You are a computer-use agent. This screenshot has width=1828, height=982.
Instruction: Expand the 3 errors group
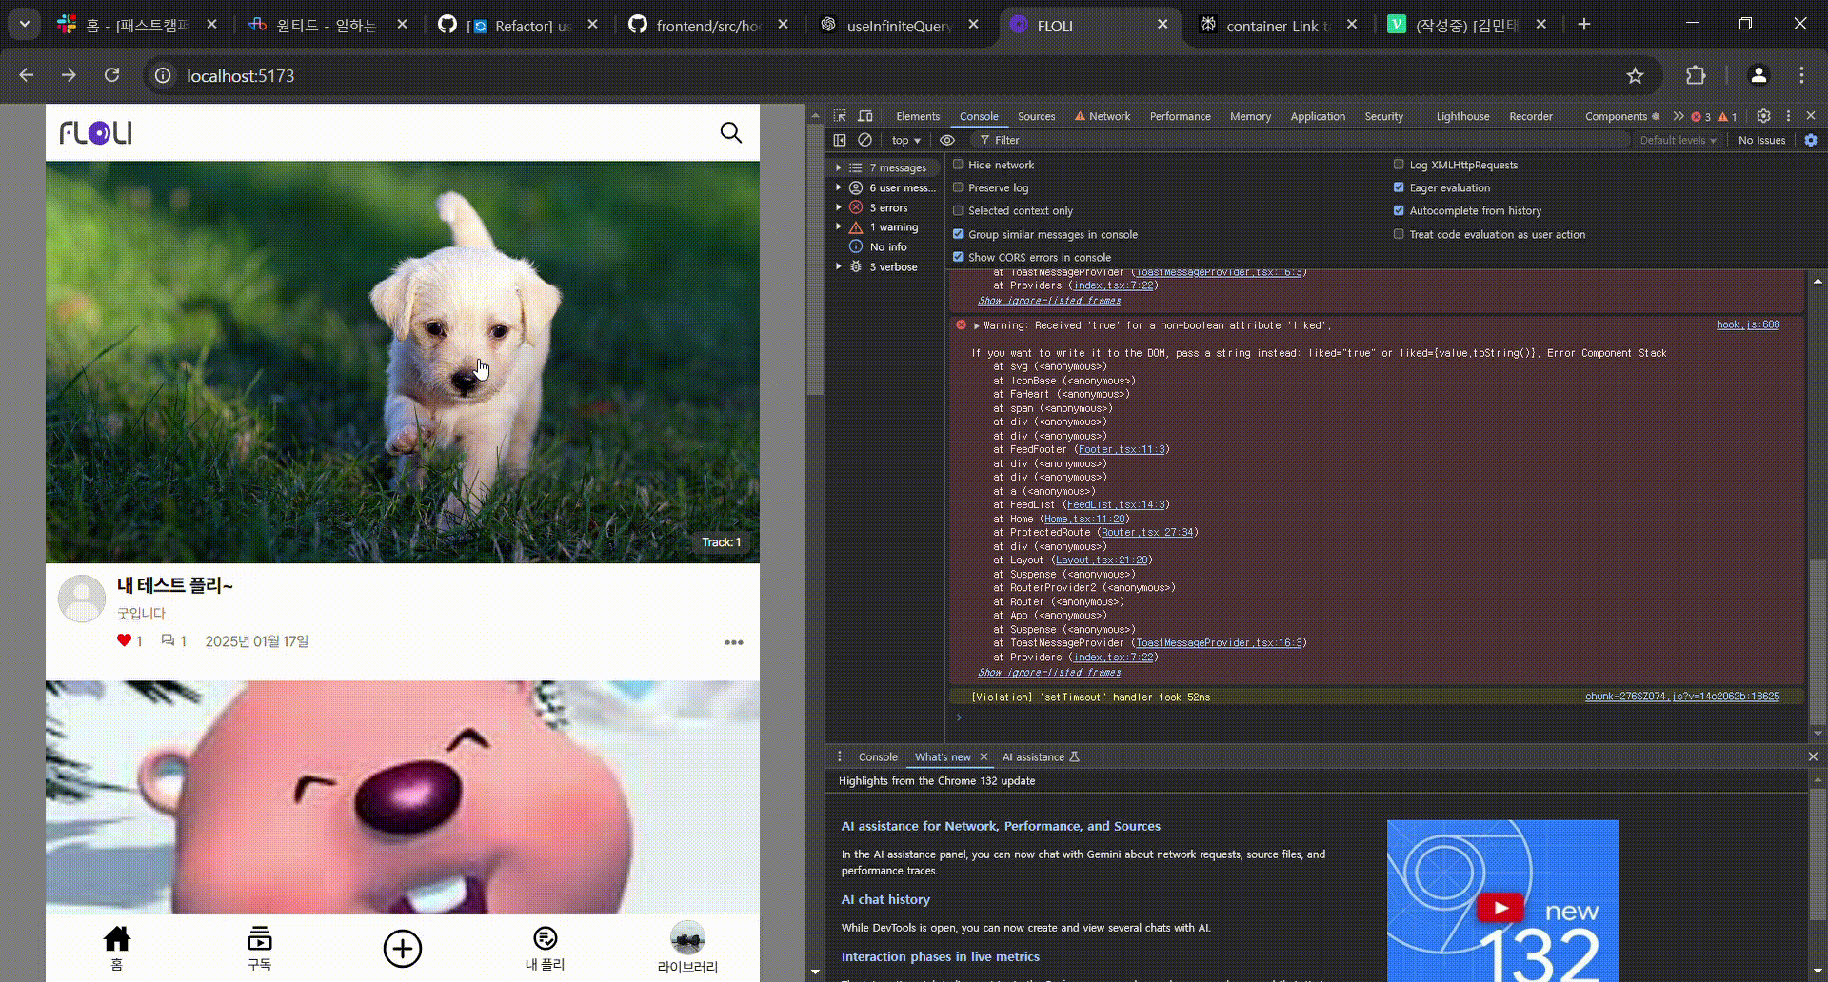[x=839, y=207]
